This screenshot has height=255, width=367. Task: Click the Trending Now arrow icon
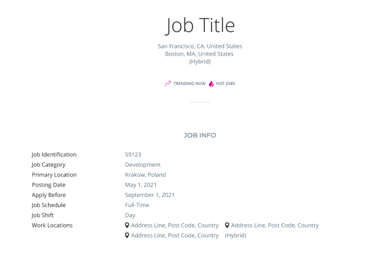point(168,84)
